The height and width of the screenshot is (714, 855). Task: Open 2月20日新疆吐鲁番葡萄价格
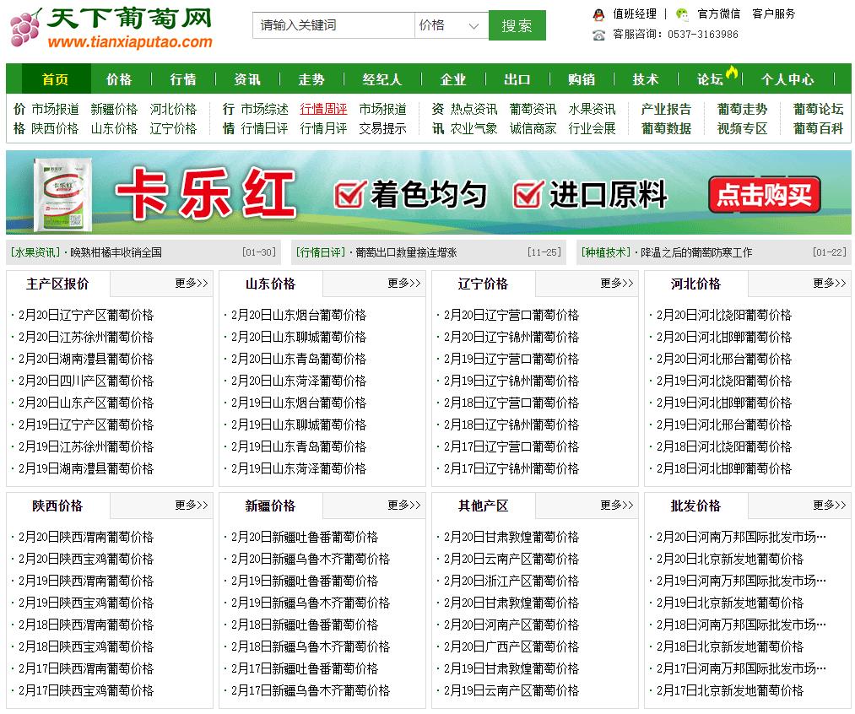click(x=305, y=537)
